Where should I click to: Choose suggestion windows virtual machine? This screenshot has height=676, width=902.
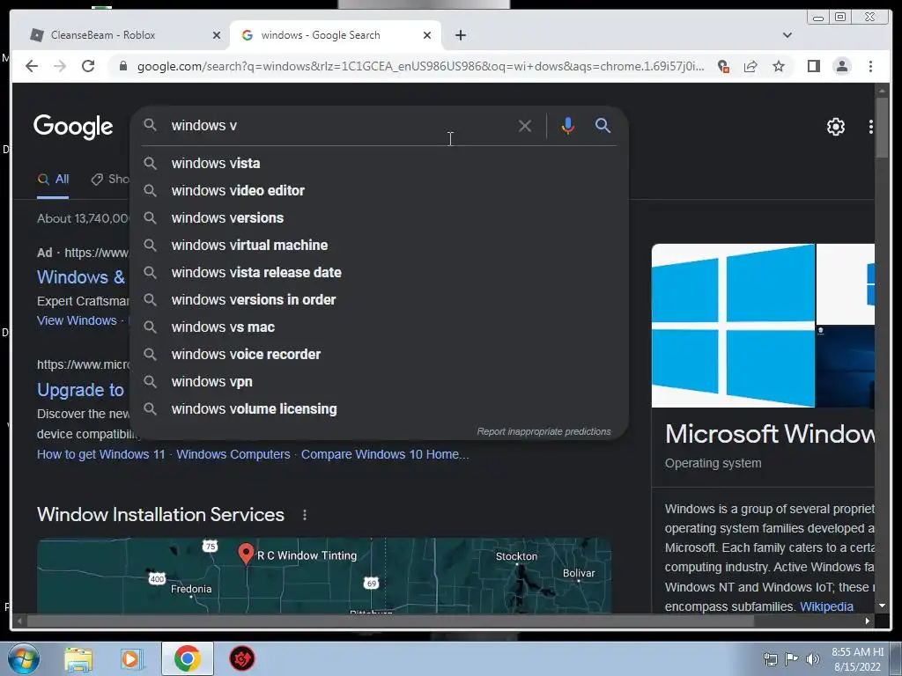coord(379,245)
